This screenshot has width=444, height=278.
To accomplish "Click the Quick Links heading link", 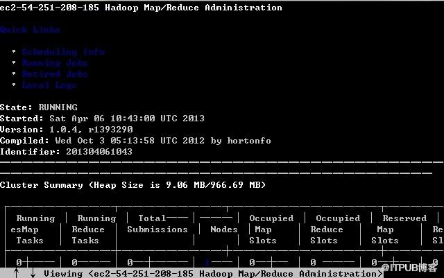I will pyautogui.click(x=30, y=30).
